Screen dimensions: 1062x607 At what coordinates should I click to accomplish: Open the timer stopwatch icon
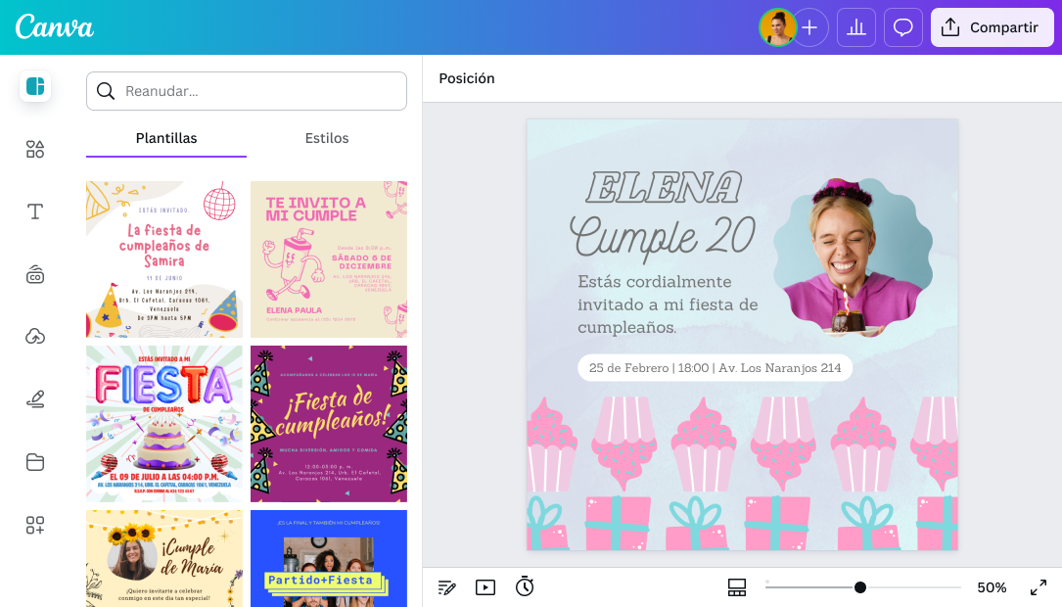pos(525,586)
